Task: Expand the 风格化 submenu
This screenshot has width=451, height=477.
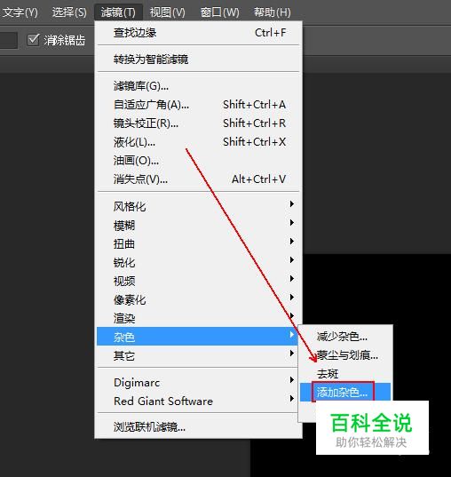Action: [198, 207]
